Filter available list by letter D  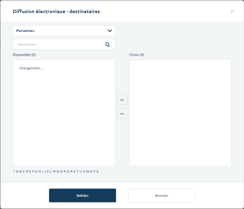(27, 172)
